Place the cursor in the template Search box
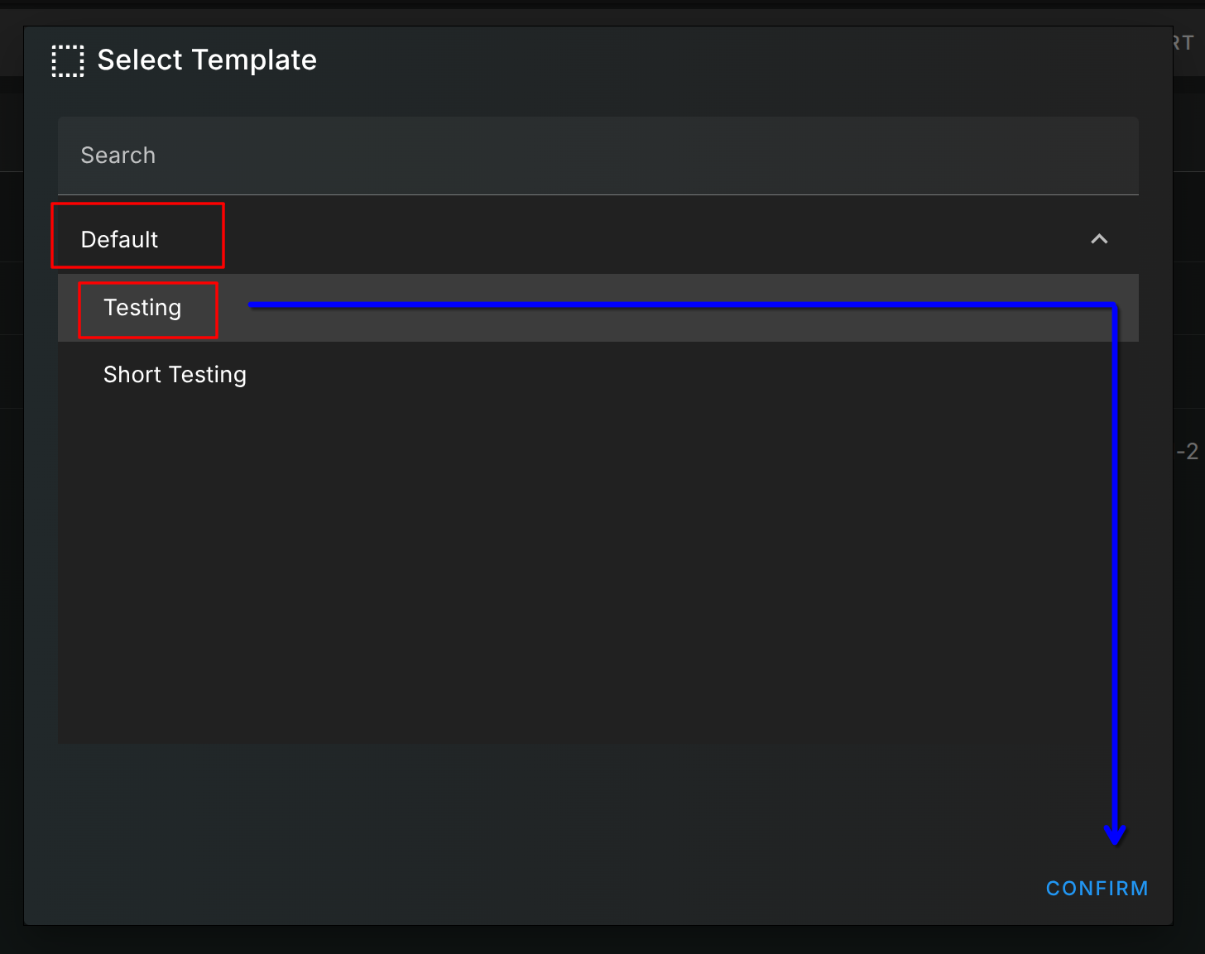Image resolution: width=1205 pixels, height=954 pixels. (598, 156)
